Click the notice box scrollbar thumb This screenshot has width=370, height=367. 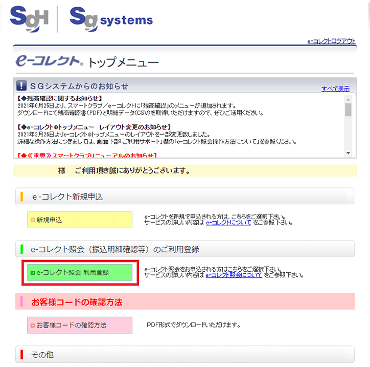(x=348, y=110)
